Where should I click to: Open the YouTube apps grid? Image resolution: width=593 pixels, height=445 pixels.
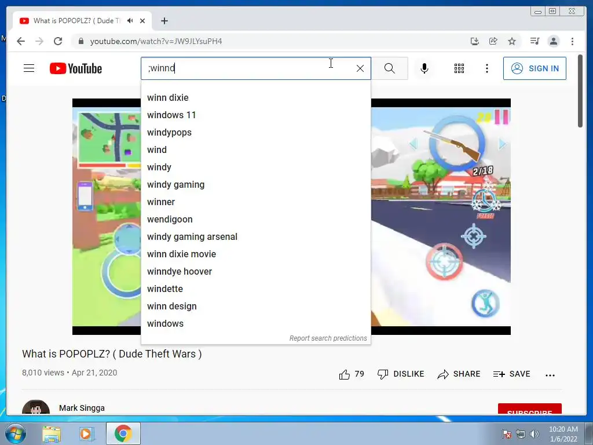[459, 68]
